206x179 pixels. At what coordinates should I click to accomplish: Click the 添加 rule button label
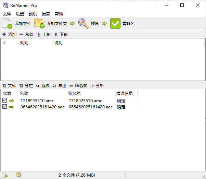(x=12, y=35)
